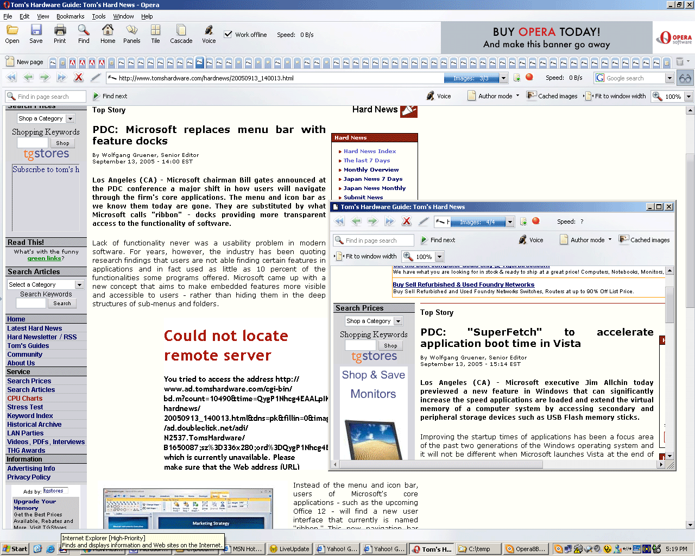Click the New page button

click(x=24, y=61)
